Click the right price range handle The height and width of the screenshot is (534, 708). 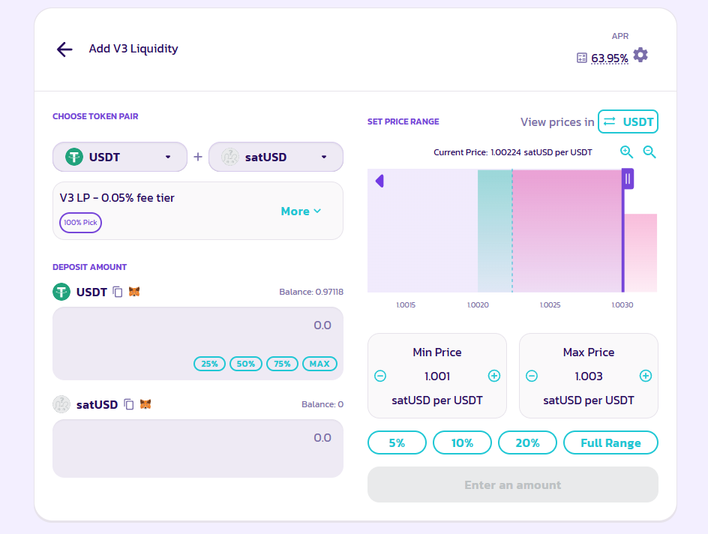click(x=628, y=178)
